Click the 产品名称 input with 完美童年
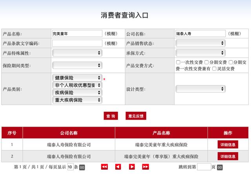The width and height of the screenshot is (251, 174). 77,34
